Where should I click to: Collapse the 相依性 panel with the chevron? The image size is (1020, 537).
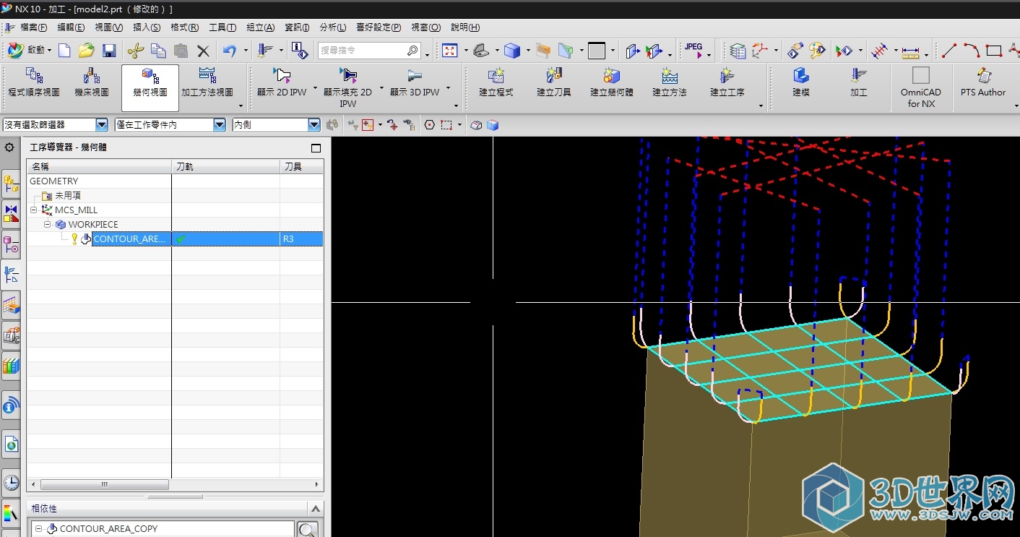click(x=314, y=509)
